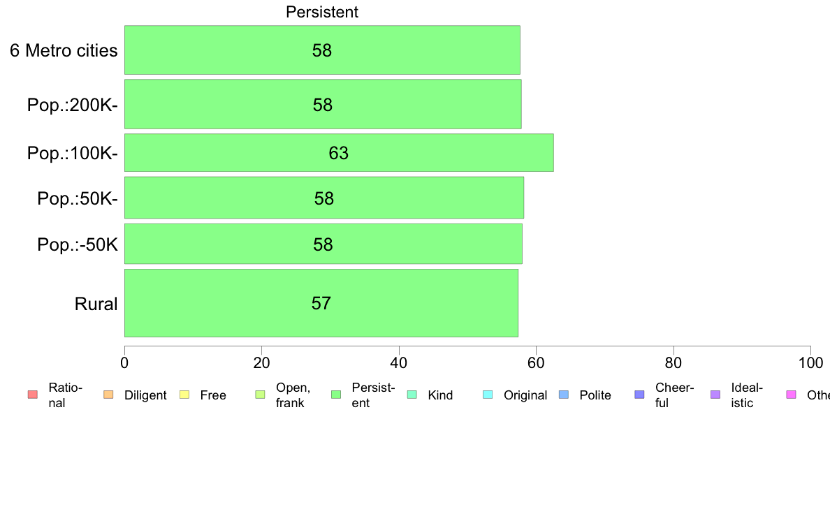Click the Original cyan legend swatch
Image resolution: width=830 pixels, height=514 pixels.
[488, 395]
